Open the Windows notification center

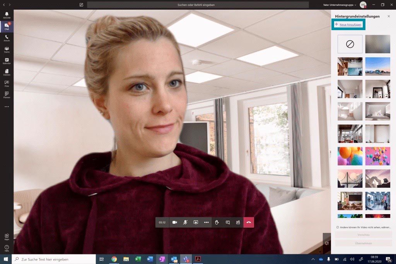point(389,259)
